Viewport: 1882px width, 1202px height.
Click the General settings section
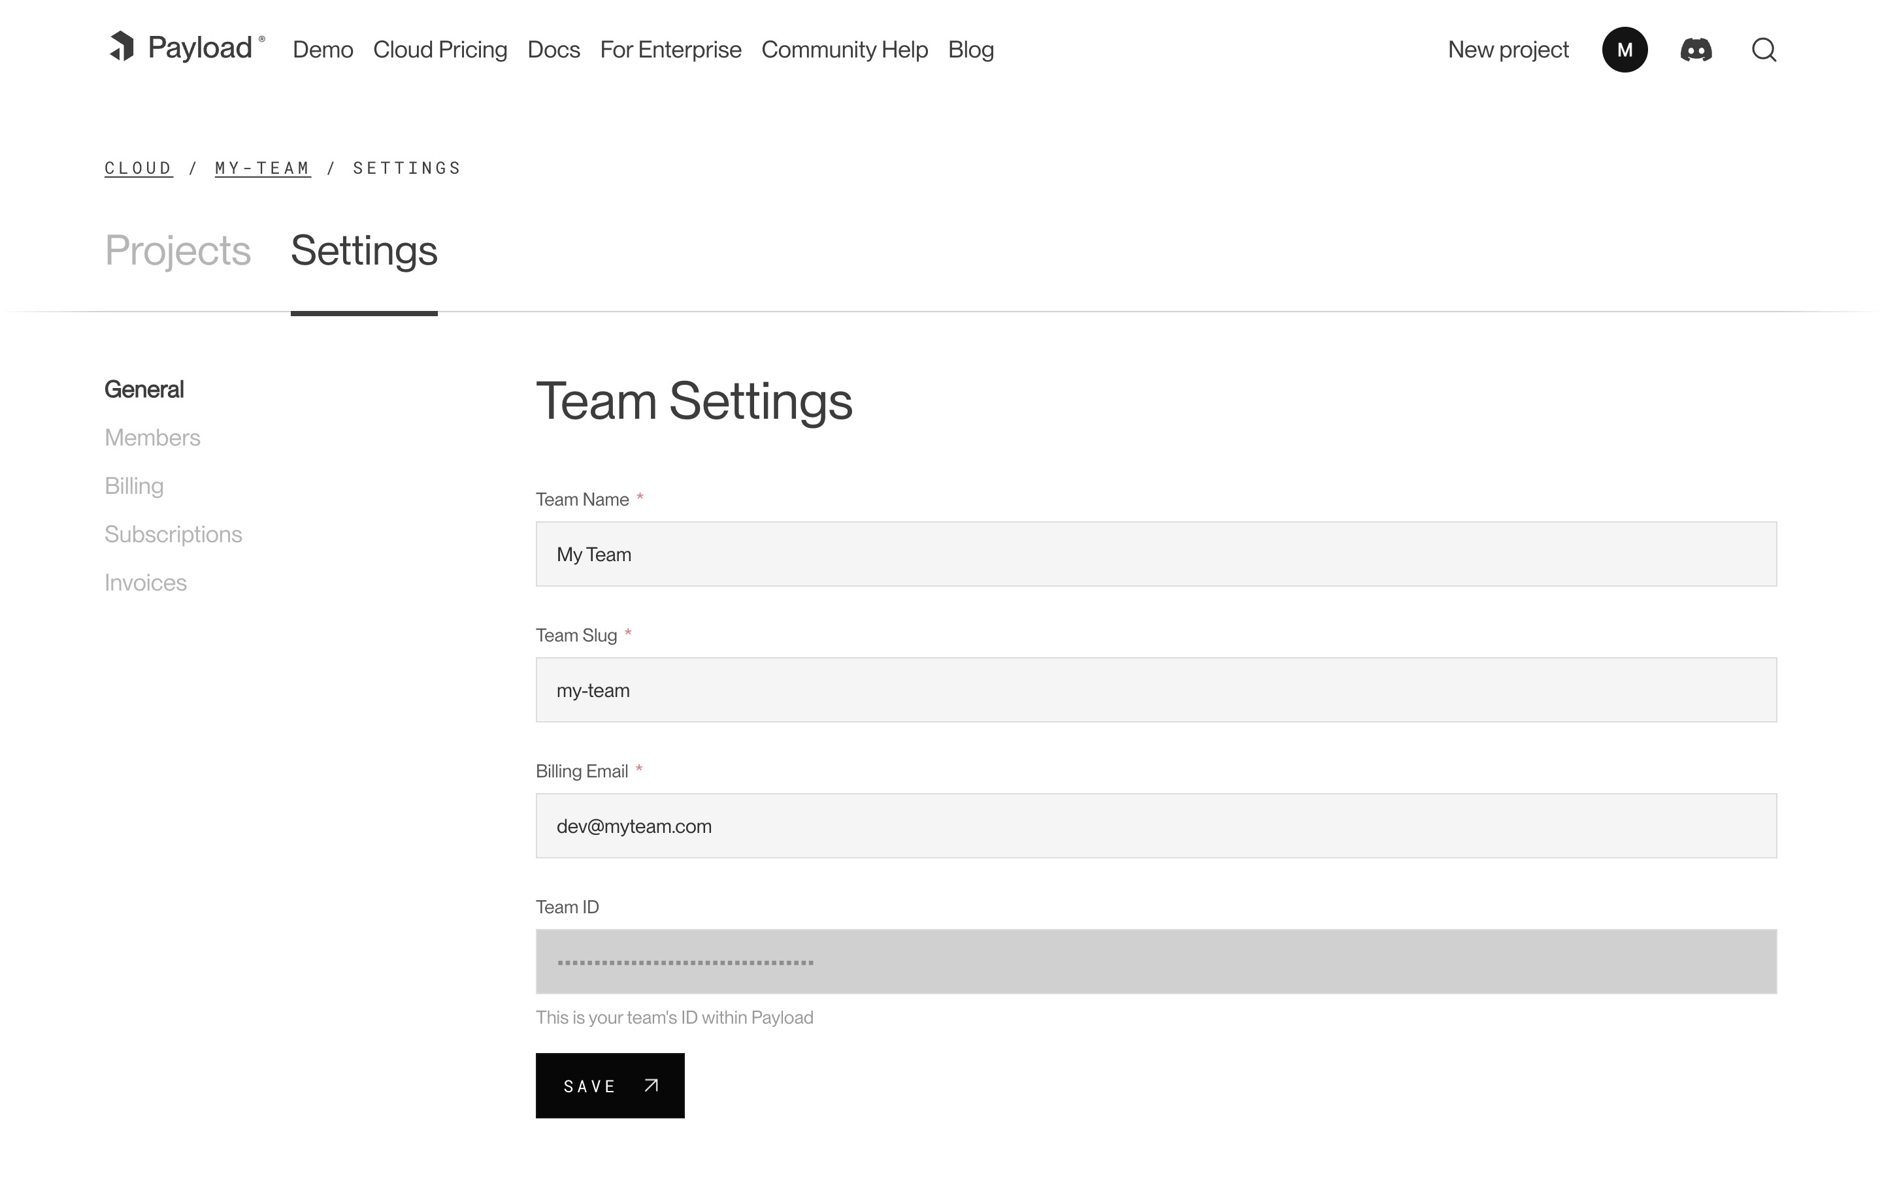(x=144, y=389)
